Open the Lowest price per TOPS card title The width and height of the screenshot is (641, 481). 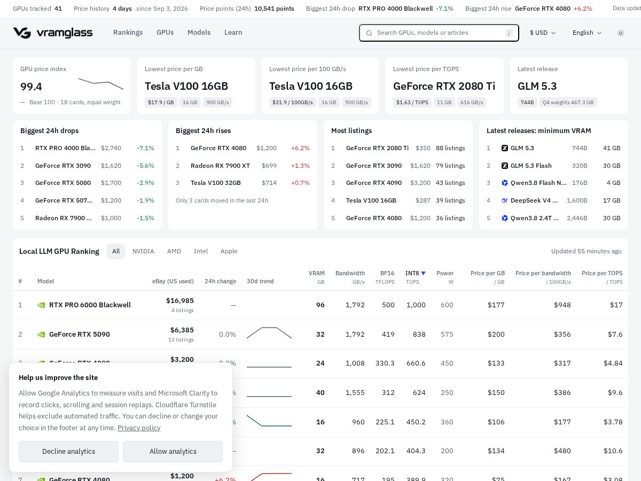[444, 86]
